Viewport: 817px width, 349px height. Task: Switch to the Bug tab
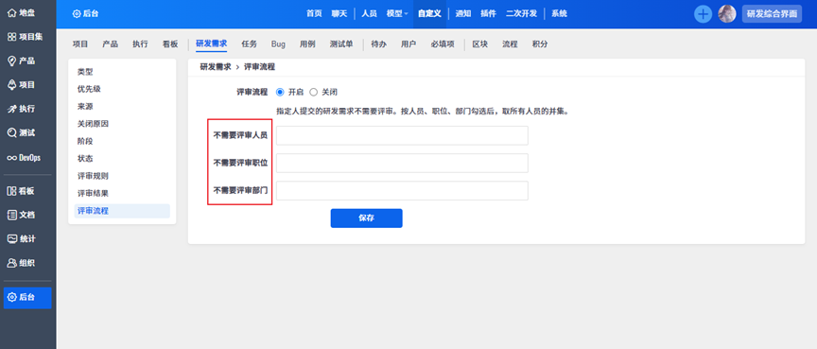click(x=278, y=44)
